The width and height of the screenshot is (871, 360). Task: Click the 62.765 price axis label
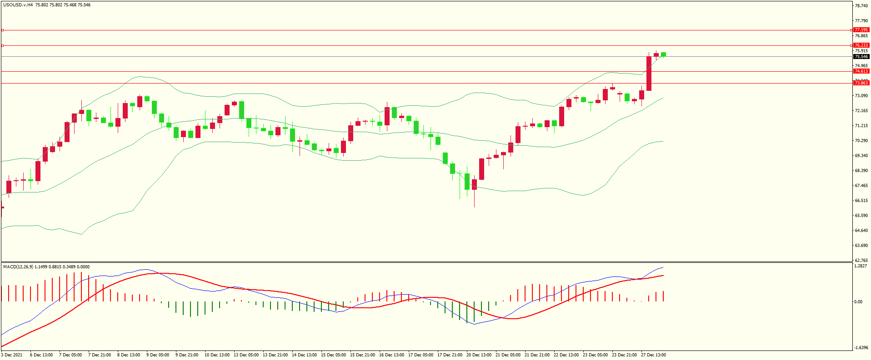click(861, 261)
